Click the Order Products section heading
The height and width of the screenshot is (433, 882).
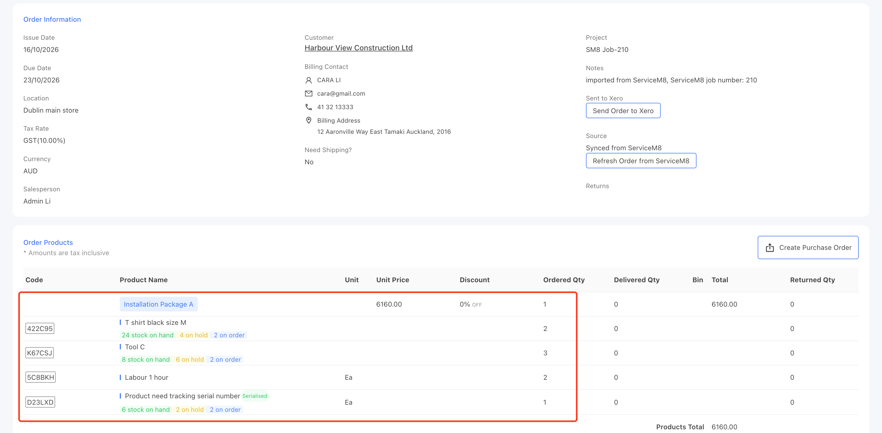(x=48, y=242)
